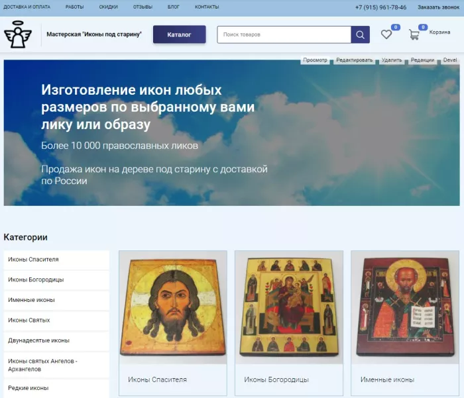464x398 pixels.
Task: Select Иконы Богородицы in the sidebar
Action: tap(56, 279)
